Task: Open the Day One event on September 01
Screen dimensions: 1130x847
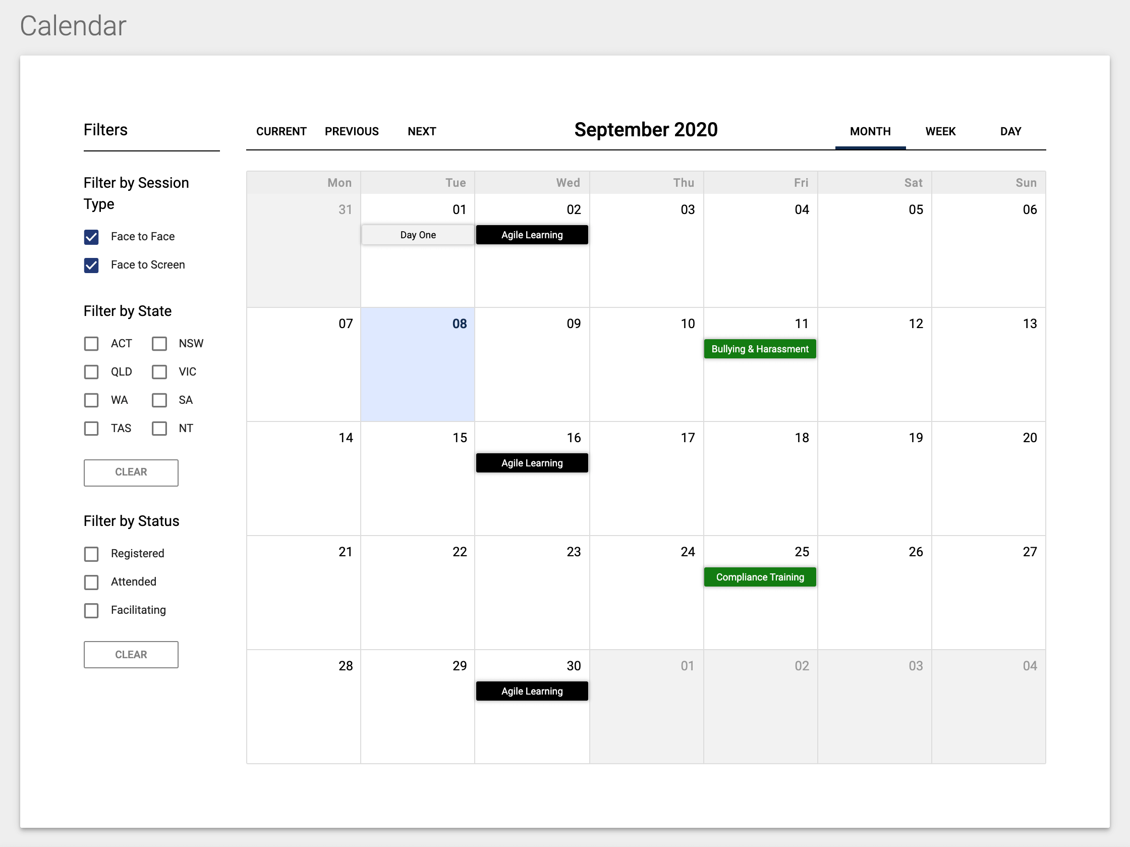Action: click(418, 235)
